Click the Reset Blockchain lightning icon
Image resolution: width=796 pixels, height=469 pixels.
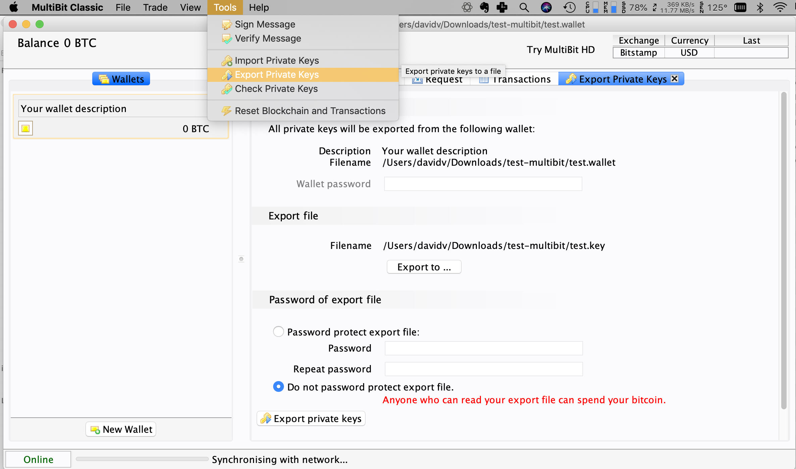tap(227, 111)
